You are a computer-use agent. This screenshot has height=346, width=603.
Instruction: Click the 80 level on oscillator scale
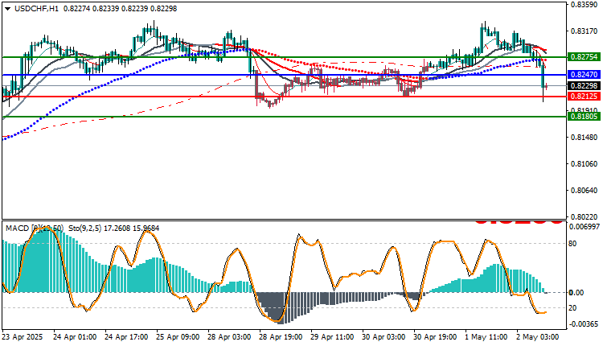[572, 243]
